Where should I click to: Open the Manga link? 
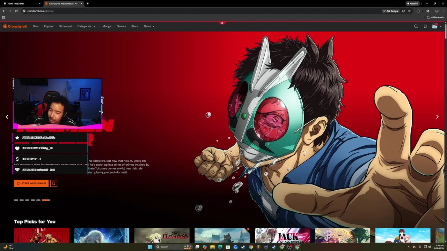[x=107, y=26]
